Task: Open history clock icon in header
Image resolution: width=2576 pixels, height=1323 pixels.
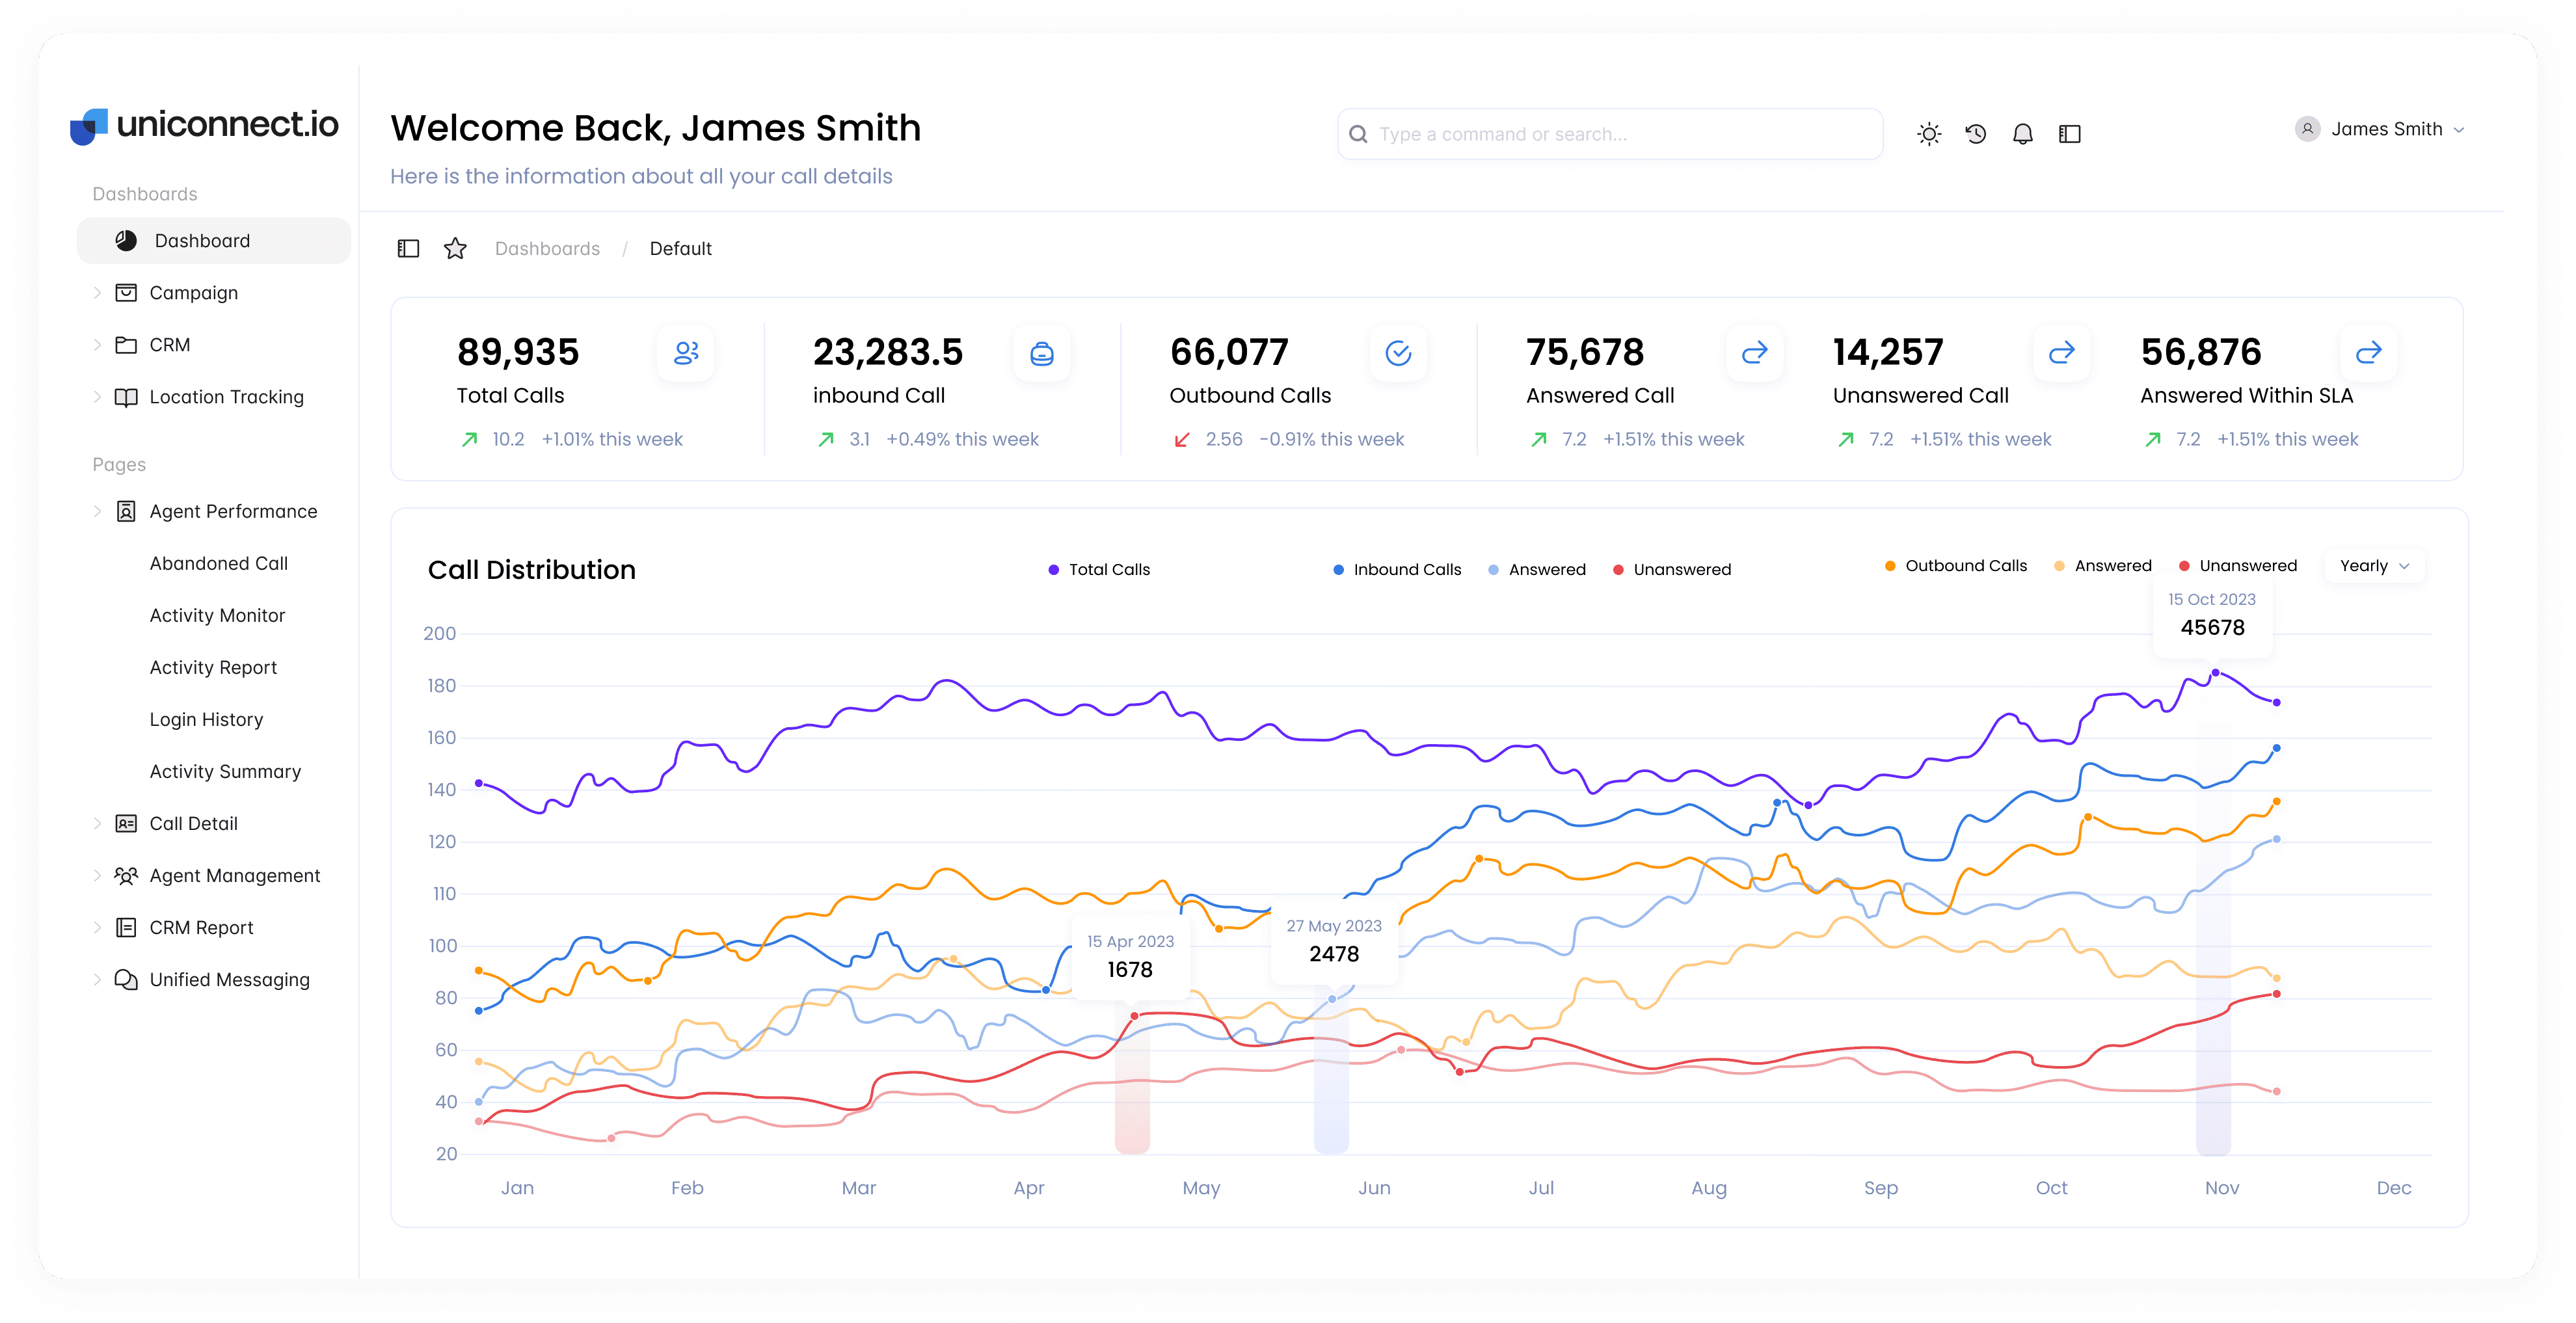Action: [x=1975, y=134]
